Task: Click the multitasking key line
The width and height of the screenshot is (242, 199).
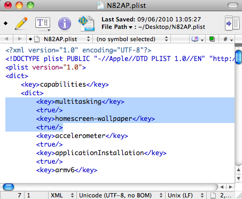Action: point(80,102)
